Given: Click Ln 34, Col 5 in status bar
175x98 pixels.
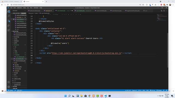Looking at the screenshot, I should coord(128,90).
